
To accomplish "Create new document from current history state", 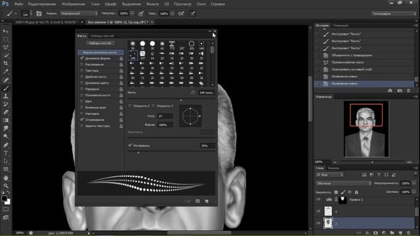I will tap(390, 91).
